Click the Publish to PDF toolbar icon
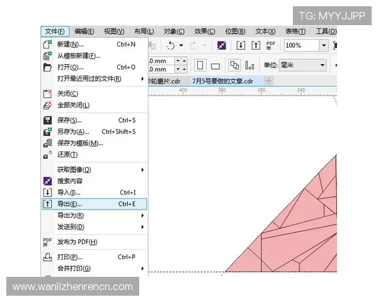 tap(270, 45)
